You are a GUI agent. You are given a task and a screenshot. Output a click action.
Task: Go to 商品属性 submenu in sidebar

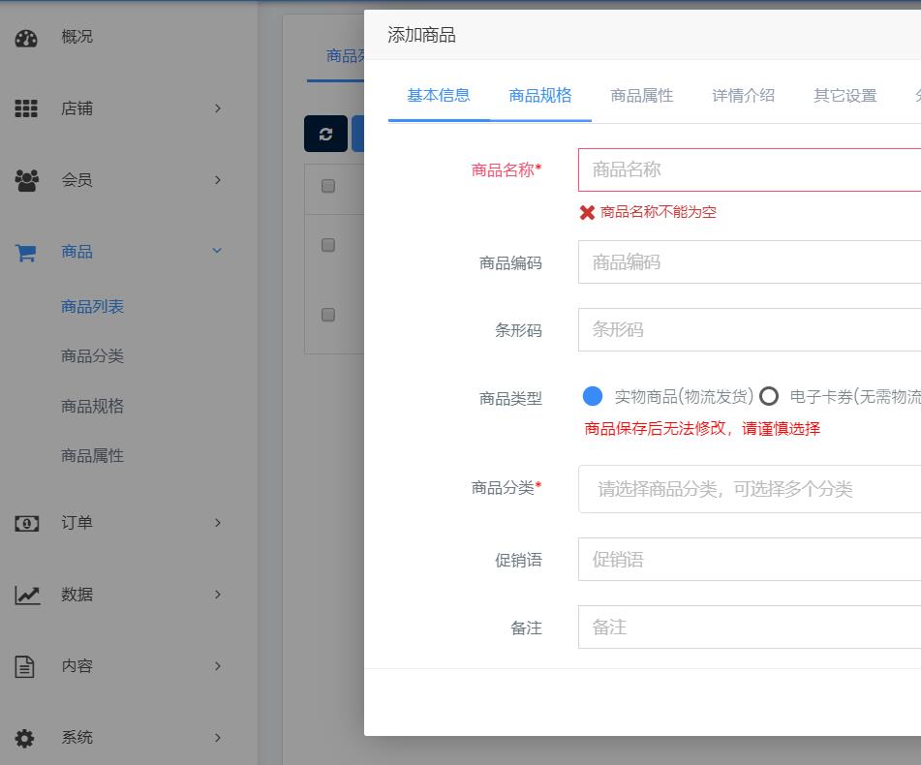point(92,455)
